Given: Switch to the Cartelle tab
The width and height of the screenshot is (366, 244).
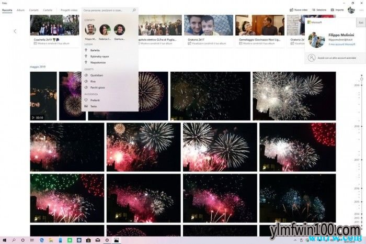Looking at the screenshot, I should pyautogui.click(x=48, y=10).
